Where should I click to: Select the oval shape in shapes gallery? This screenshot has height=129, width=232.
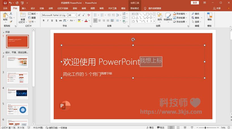pos(151,14)
